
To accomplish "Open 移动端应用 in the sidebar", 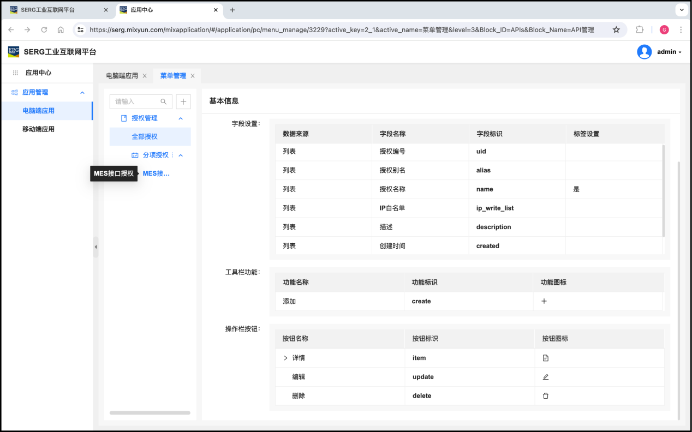I will tap(38, 129).
